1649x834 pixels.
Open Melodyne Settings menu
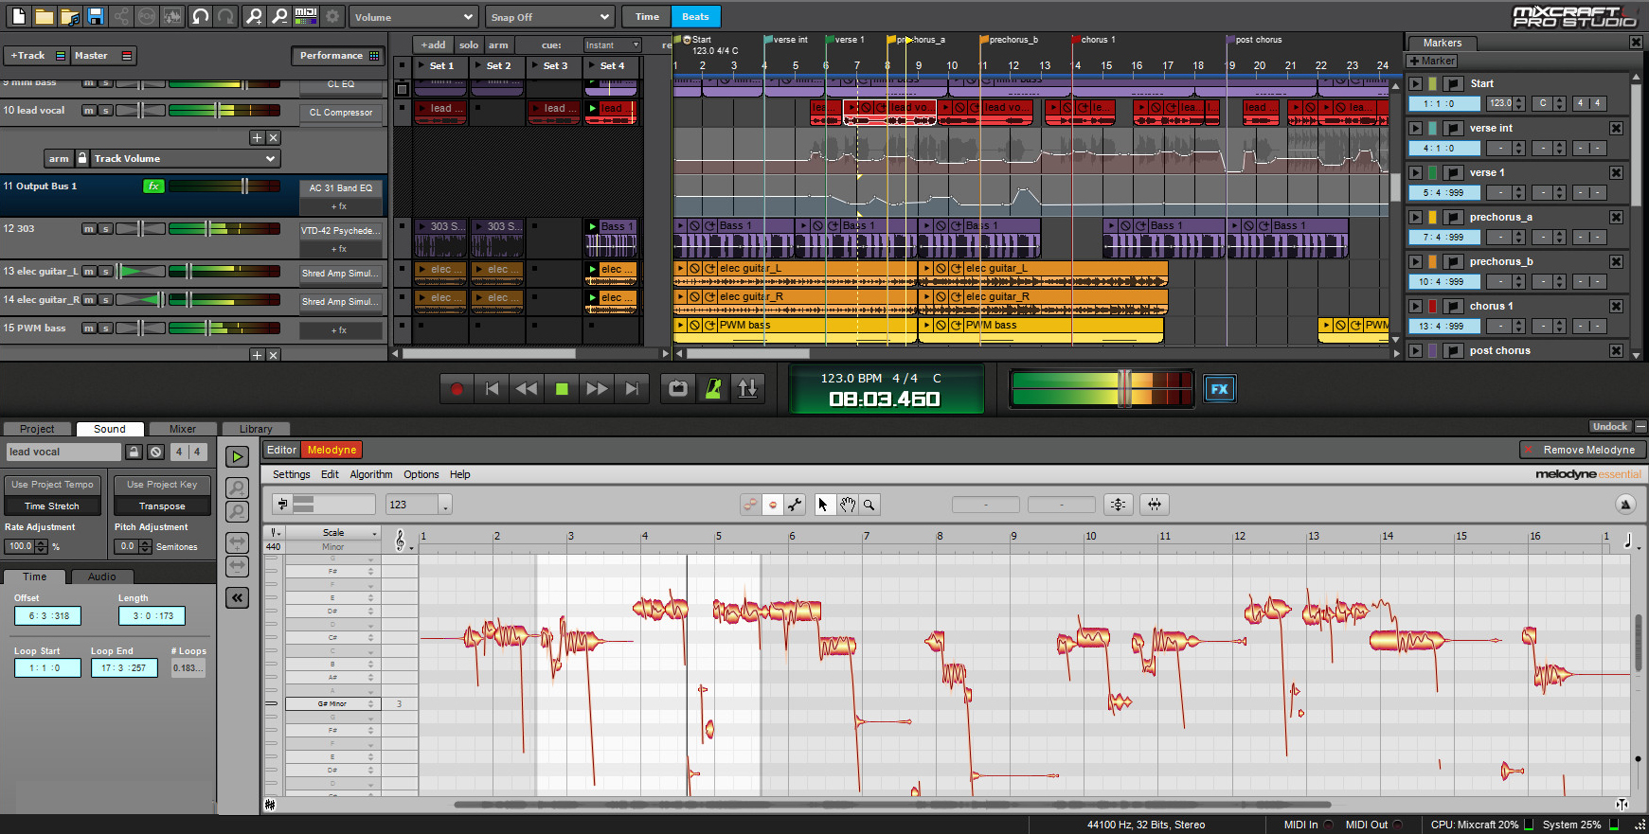(292, 474)
